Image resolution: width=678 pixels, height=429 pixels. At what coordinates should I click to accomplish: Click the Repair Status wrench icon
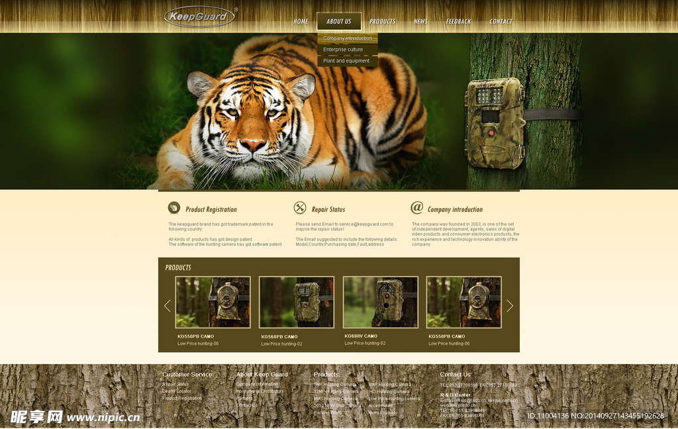click(300, 208)
